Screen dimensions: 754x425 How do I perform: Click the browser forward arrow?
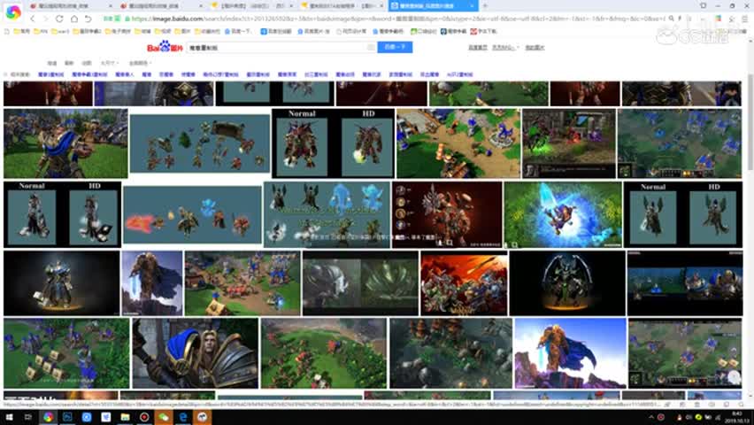46,19
